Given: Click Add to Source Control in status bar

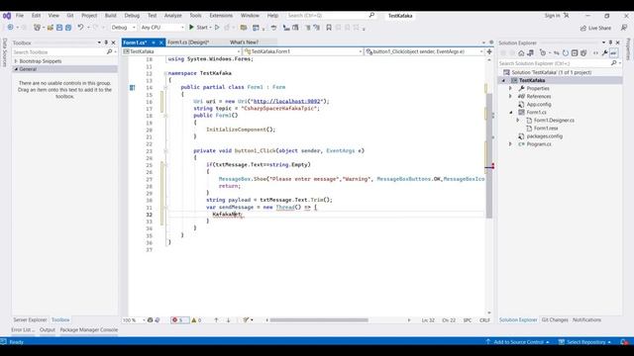Looking at the screenshot, I should [517, 342].
